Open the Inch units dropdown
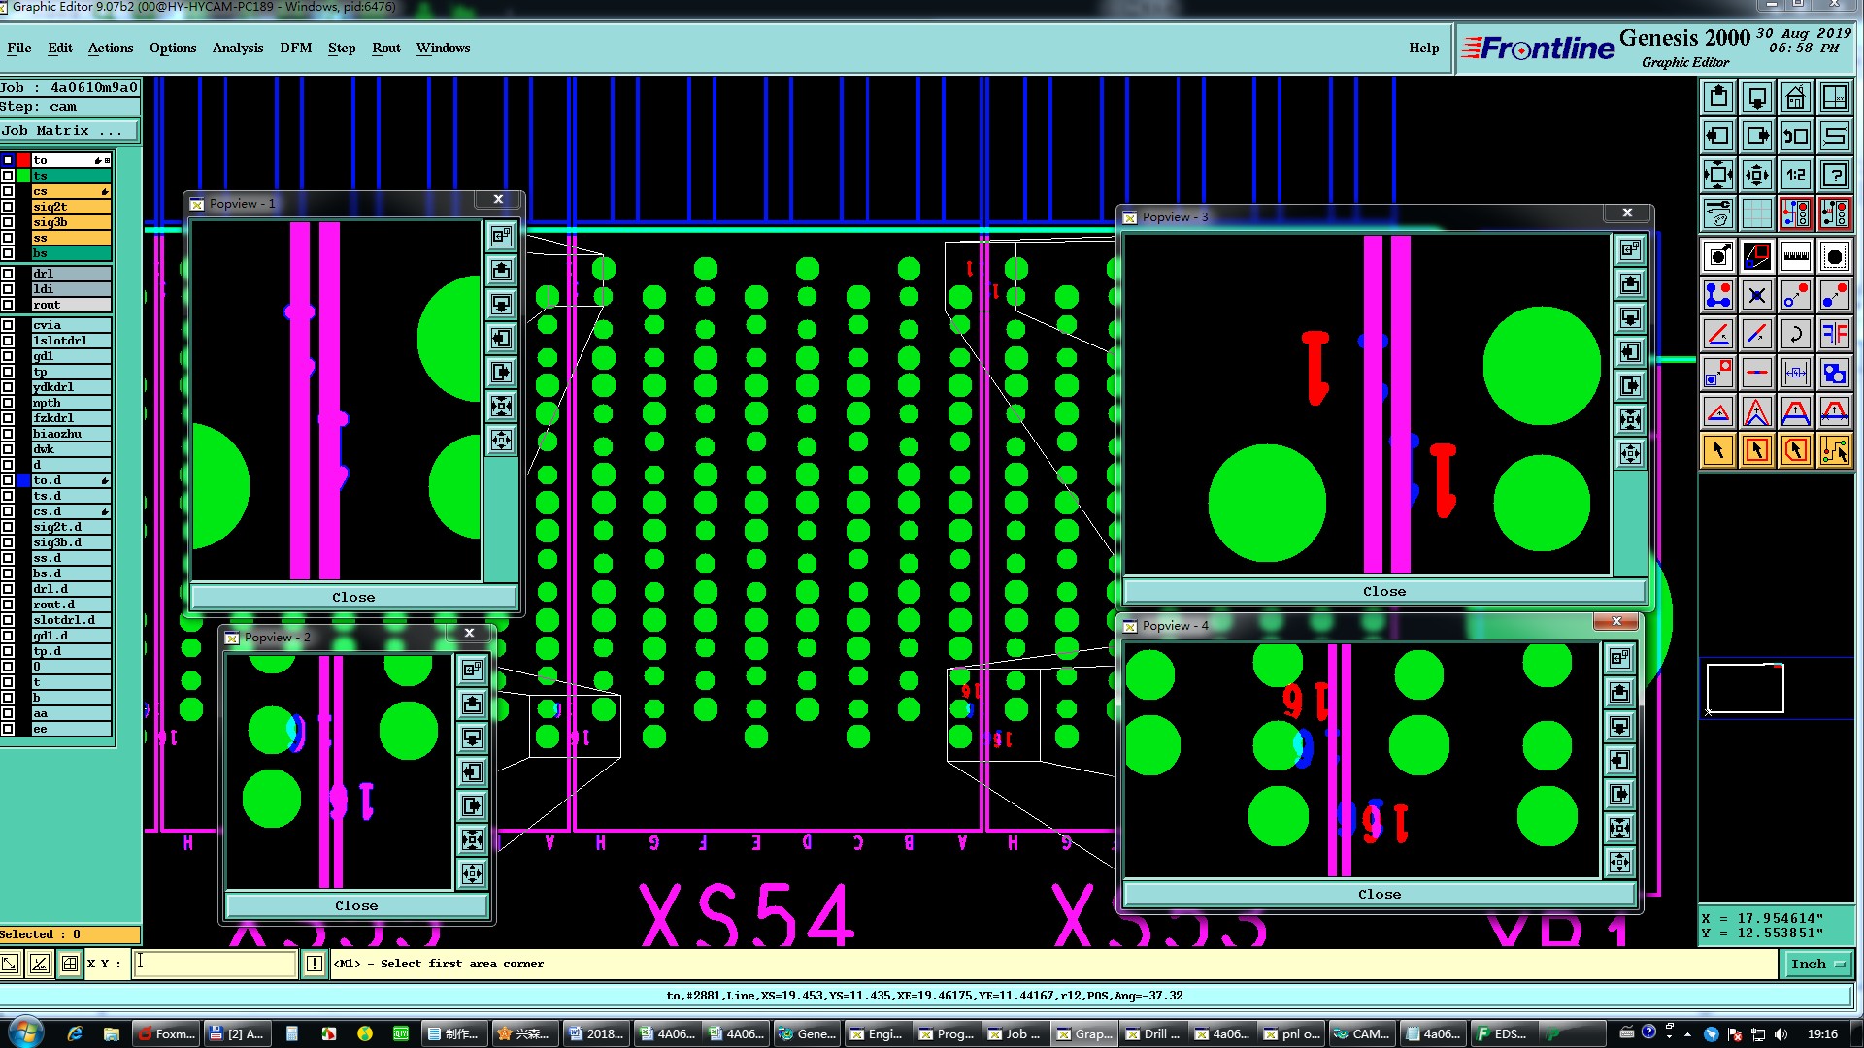1864x1048 pixels. pos(1815,964)
